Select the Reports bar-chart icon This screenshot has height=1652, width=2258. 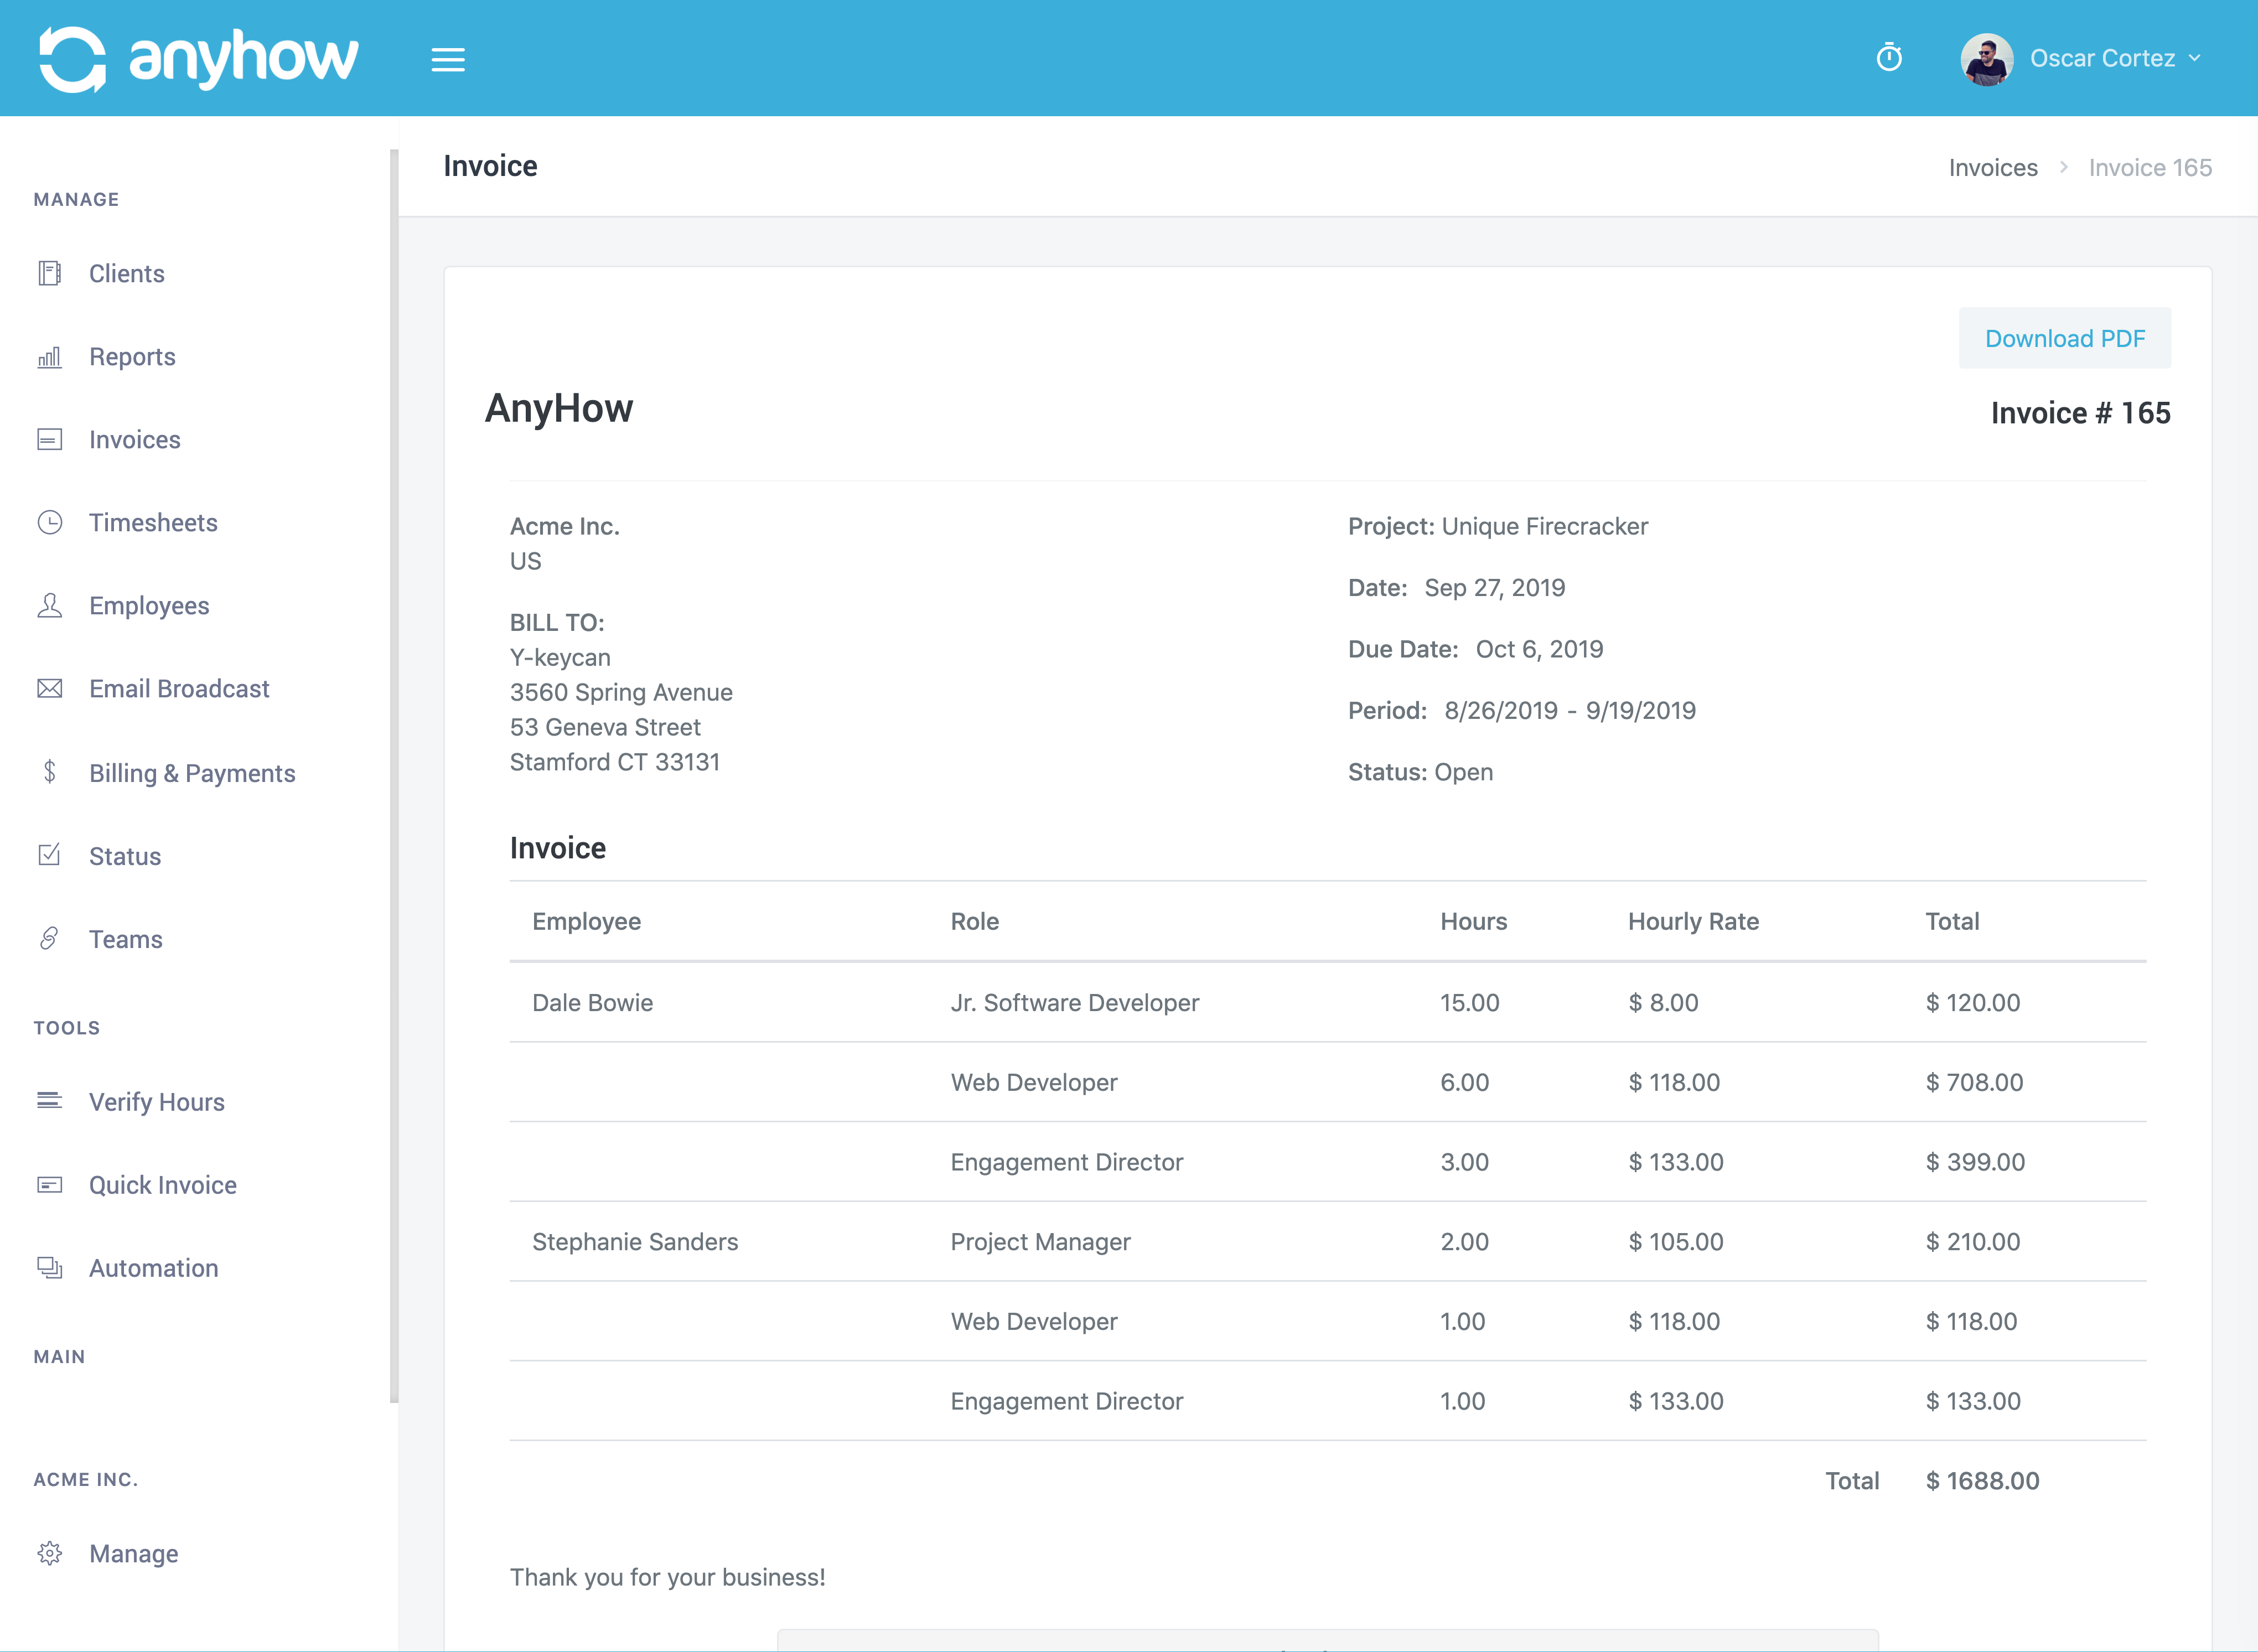coord(49,357)
